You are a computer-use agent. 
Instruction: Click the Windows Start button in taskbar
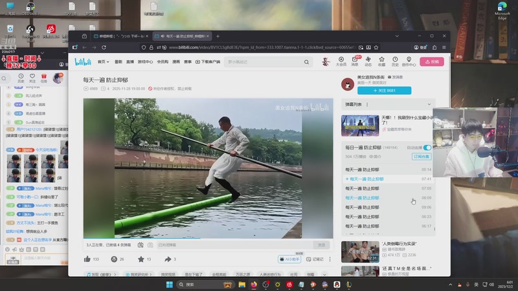coord(170,285)
